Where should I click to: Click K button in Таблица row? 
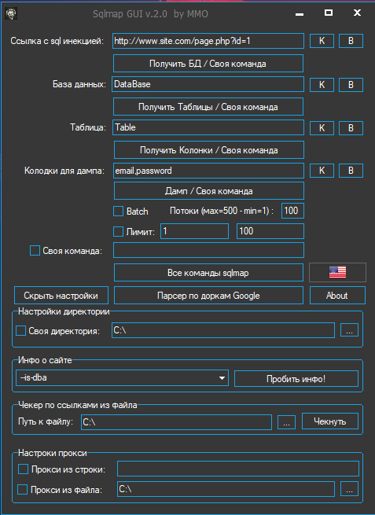(x=322, y=127)
